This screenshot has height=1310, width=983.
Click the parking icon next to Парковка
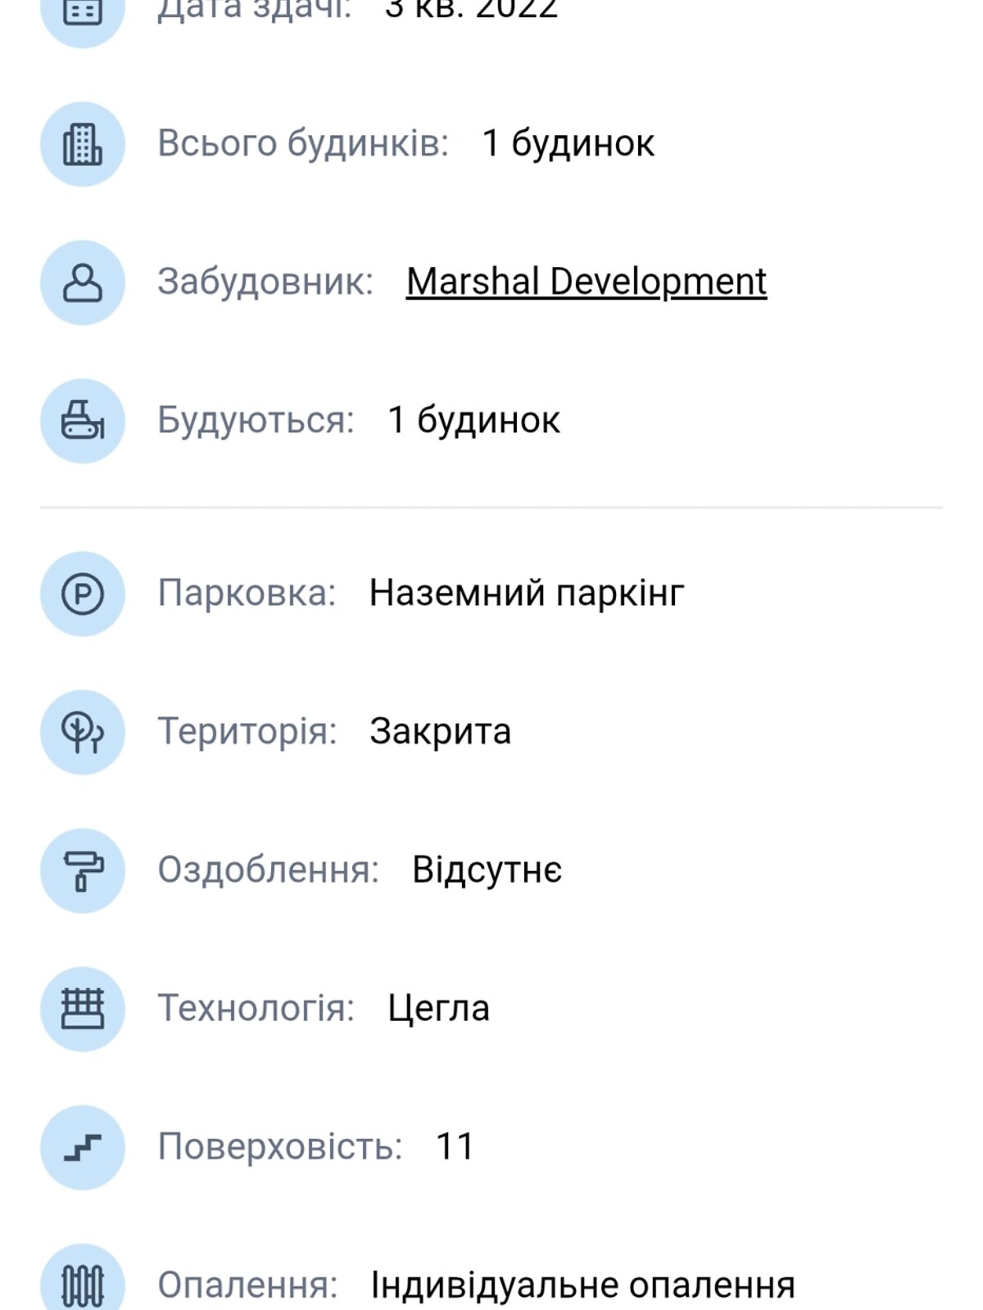click(x=81, y=592)
